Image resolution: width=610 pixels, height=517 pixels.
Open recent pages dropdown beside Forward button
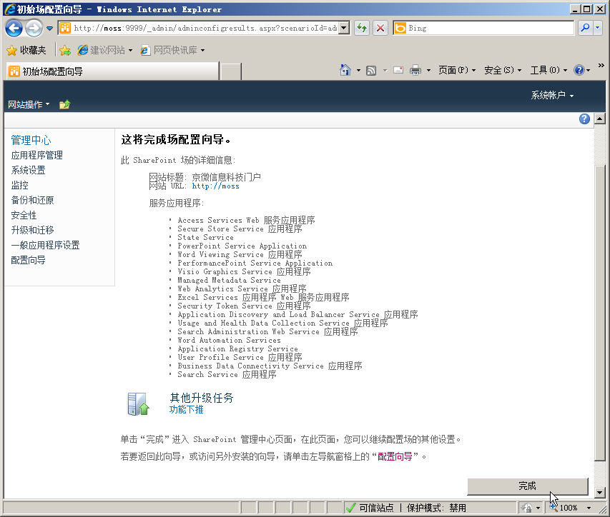pos(49,29)
